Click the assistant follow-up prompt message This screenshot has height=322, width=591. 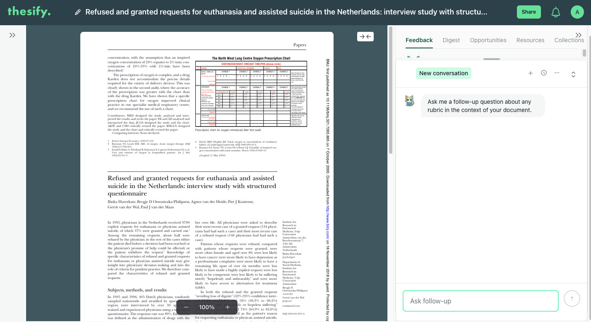click(483, 106)
